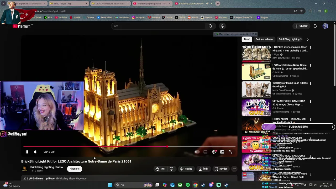
Task: Open Outlook from the taskbar
Action: pyautogui.click(x=172, y=185)
